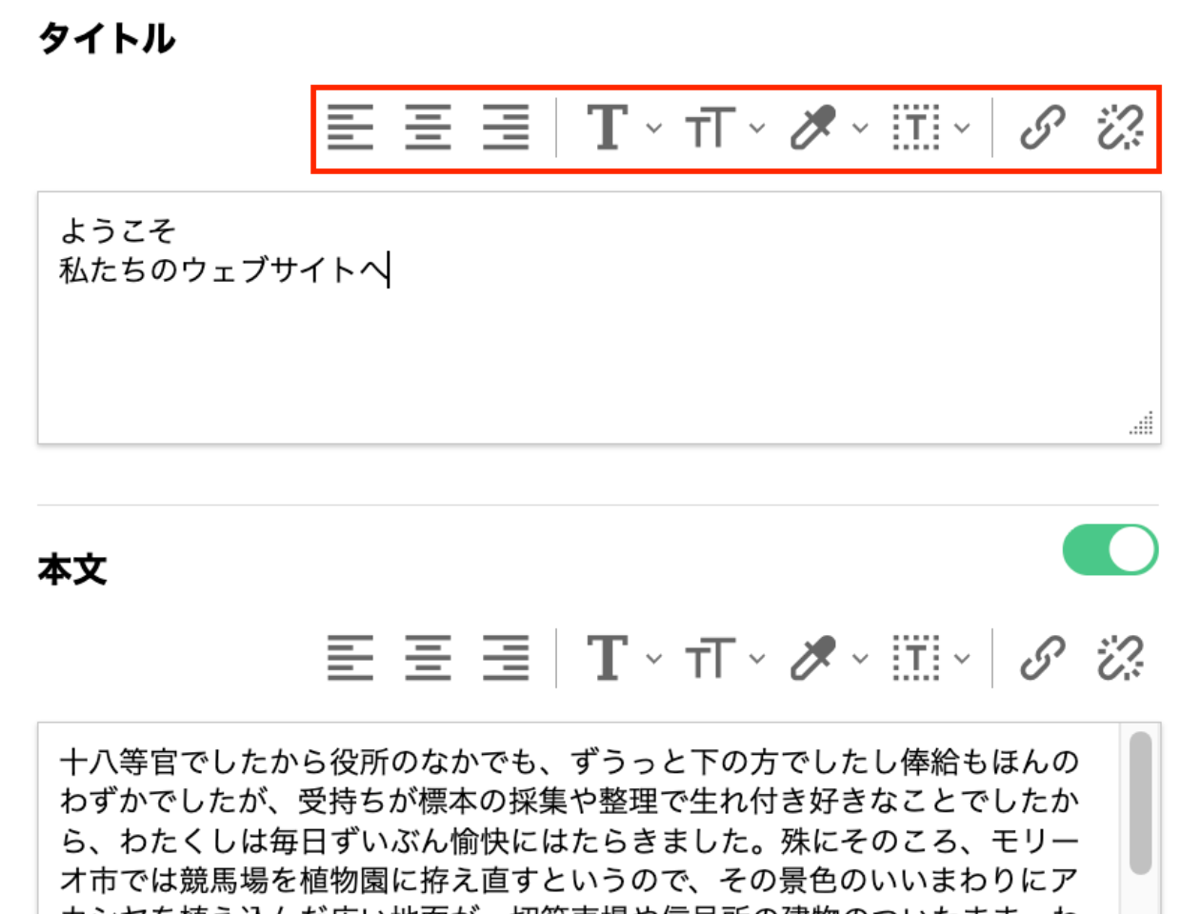Open the eyedropper color picker in body toolbar
The image size is (1200, 914).
[862, 657]
